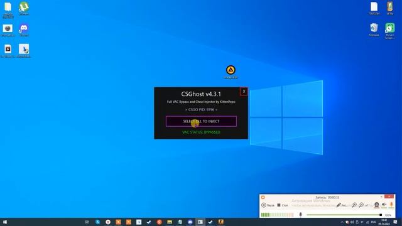Open the network tray icon

[367, 222]
